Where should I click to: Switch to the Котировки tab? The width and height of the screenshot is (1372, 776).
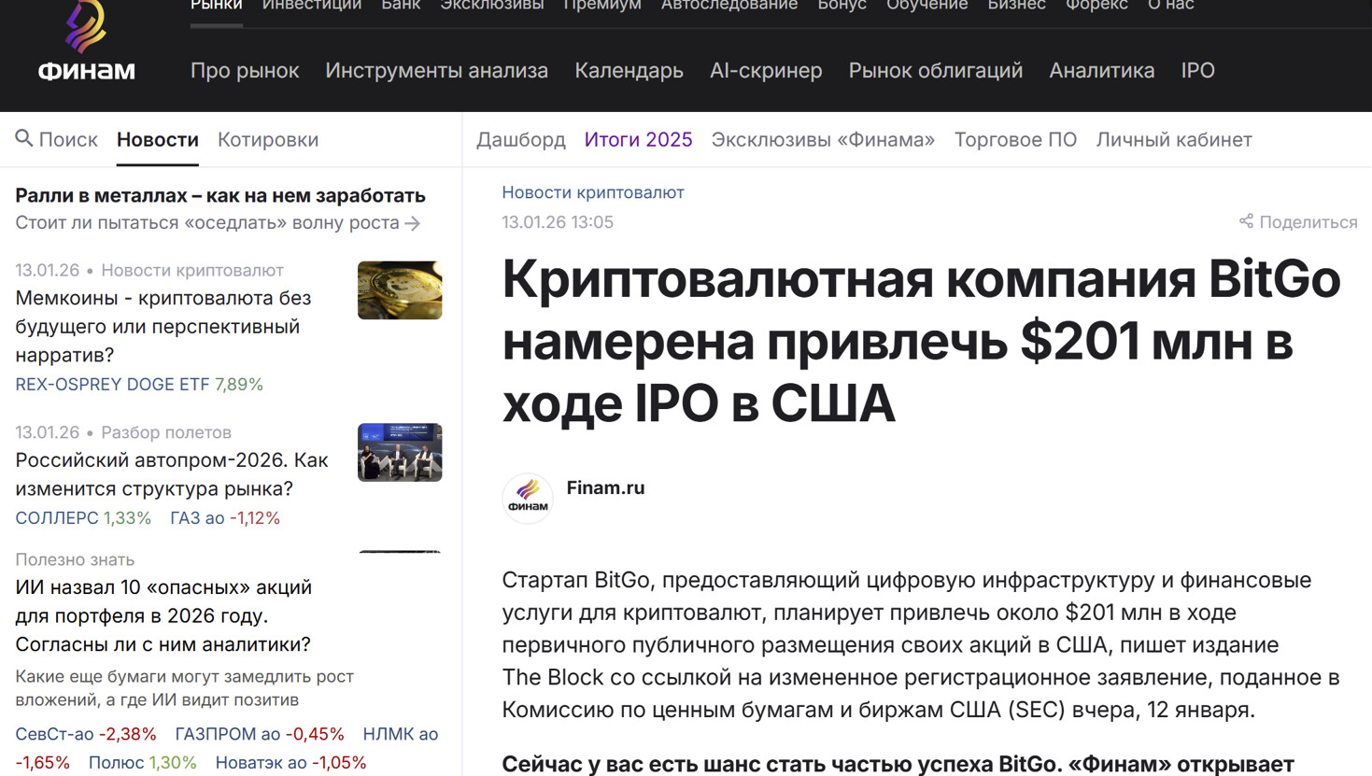click(268, 140)
